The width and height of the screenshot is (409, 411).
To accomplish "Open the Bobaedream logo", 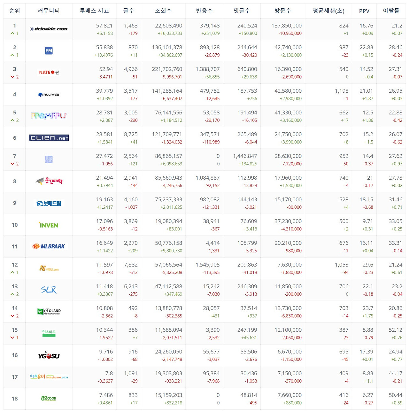I will (49, 203).
